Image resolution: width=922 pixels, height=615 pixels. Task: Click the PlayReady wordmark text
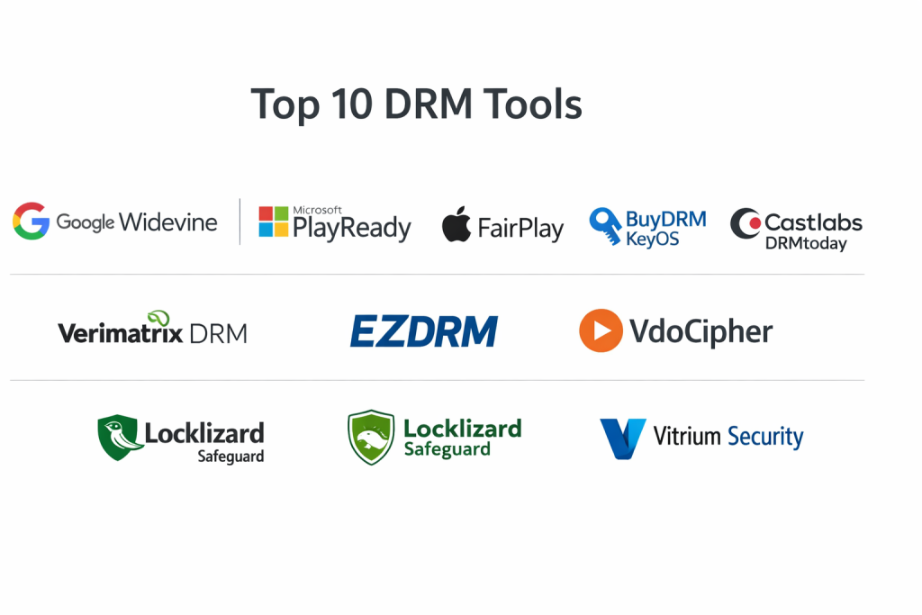(352, 228)
